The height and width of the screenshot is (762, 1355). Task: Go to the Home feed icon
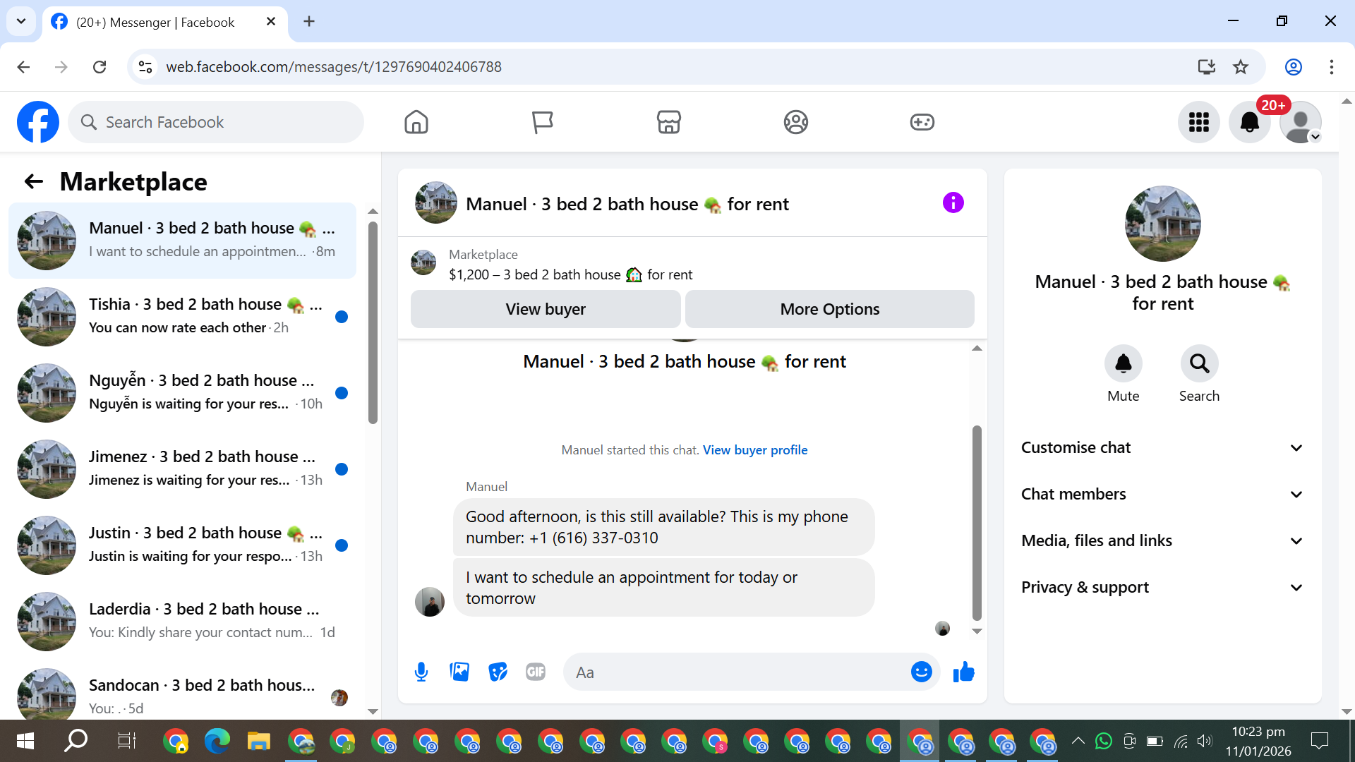click(416, 122)
